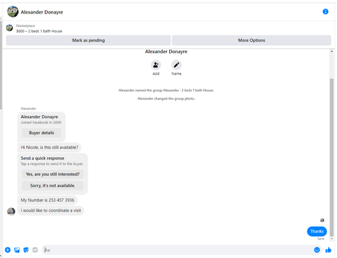Screen dimensions: 337x258
Task: Click sender avatar beside visit message
Action: coord(11,212)
